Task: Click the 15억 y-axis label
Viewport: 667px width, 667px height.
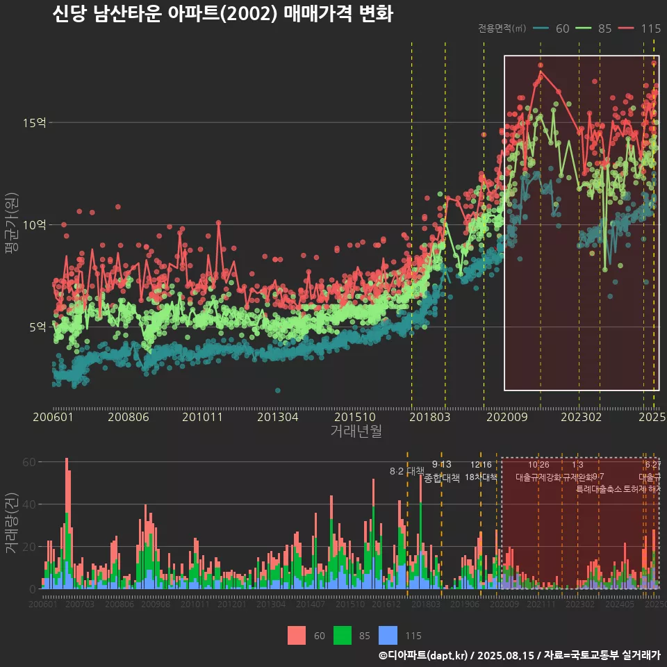Action: point(35,123)
